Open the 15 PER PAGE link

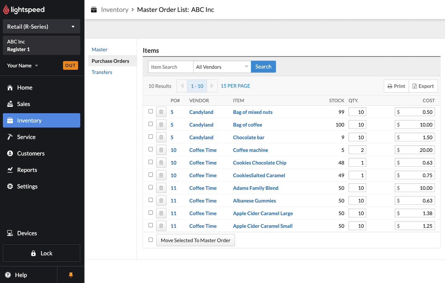click(235, 86)
